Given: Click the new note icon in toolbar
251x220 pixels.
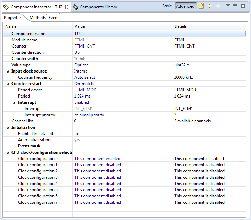Looking at the screenshot, I should pyautogui.click(x=201, y=6).
